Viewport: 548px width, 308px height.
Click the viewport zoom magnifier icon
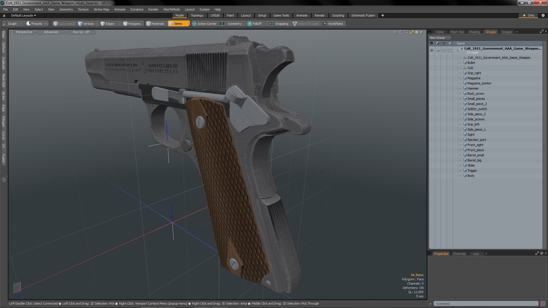click(406, 32)
